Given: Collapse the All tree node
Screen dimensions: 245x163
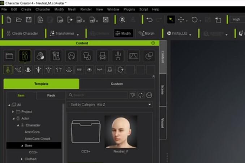Looking at the screenshot, I should [x=9, y=105].
